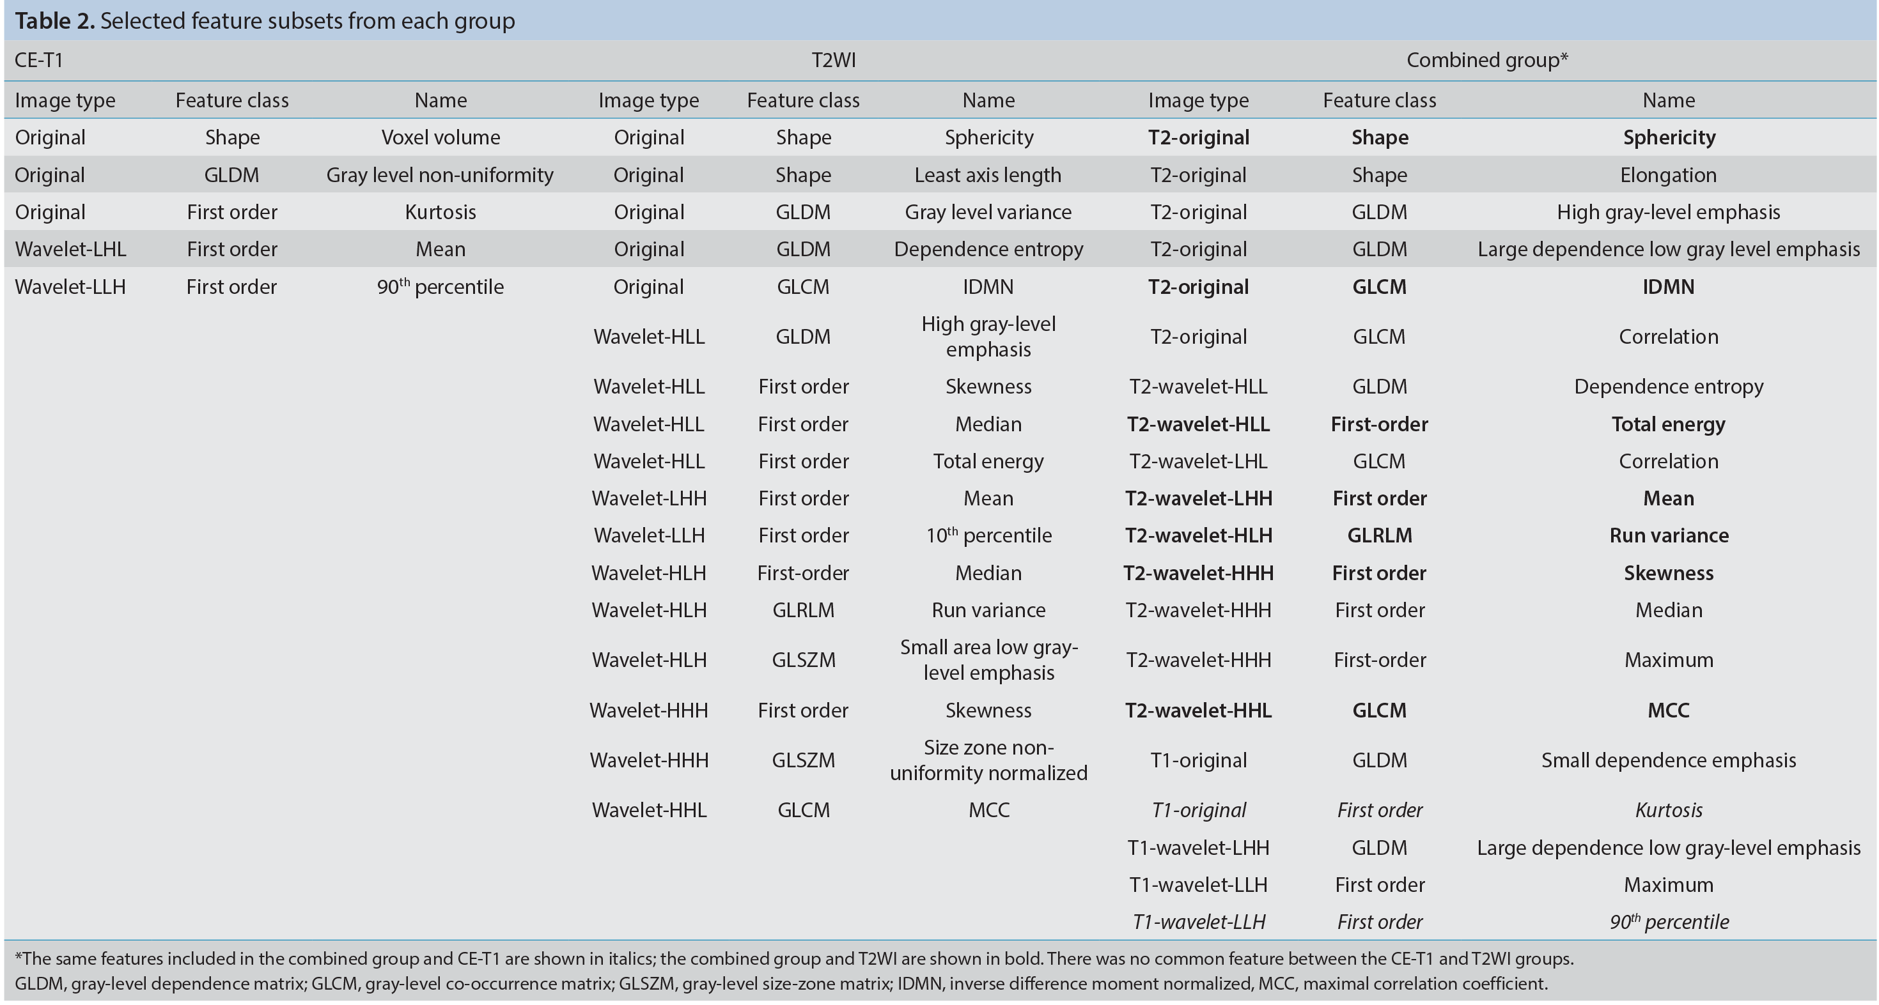Click the "Least axis length" cell
Viewport: 1879px width, 1005px height.
click(988, 175)
